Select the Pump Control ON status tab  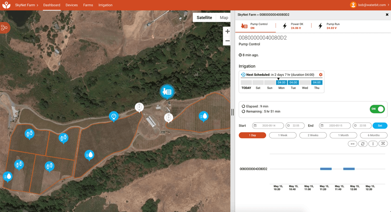[255, 26]
